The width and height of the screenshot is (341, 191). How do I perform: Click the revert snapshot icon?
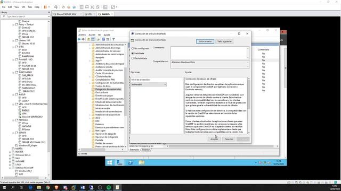[69, 7]
